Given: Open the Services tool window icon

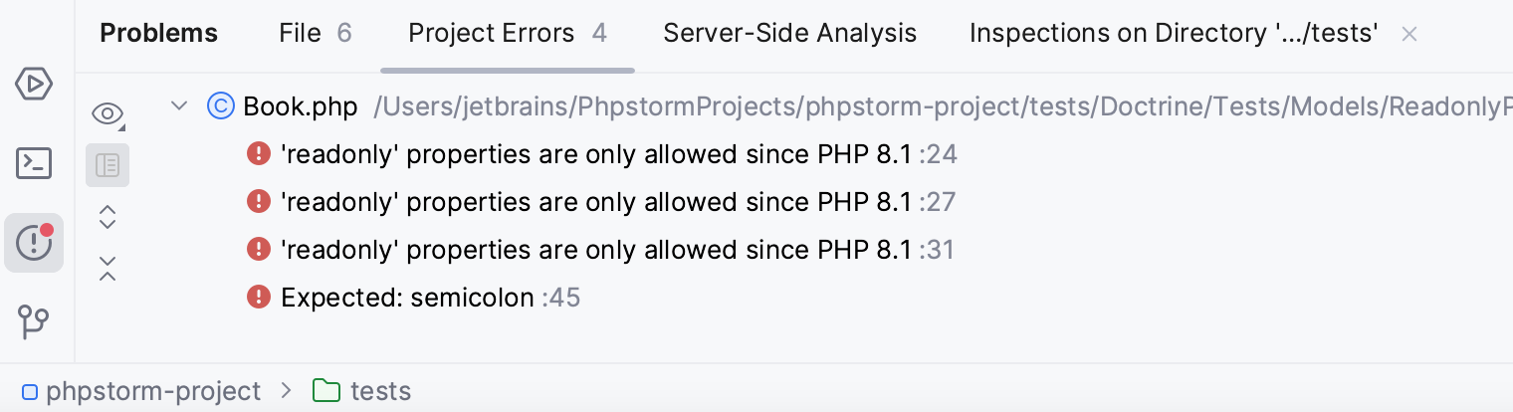Looking at the screenshot, I should tap(34, 85).
